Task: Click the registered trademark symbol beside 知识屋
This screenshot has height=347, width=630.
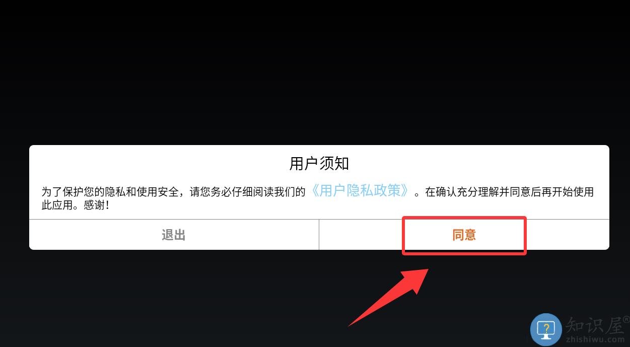Action: [x=626, y=319]
